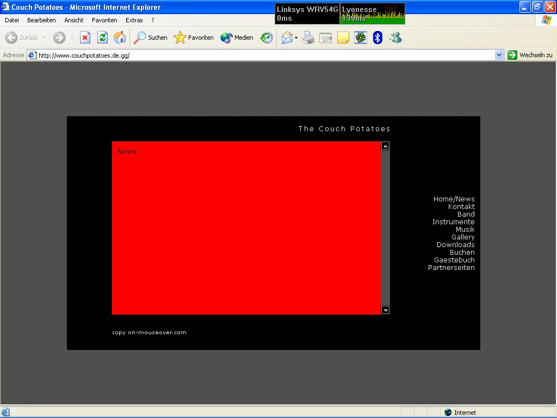Open the Extras menu
This screenshot has width=557, height=418.
[x=134, y=20]
